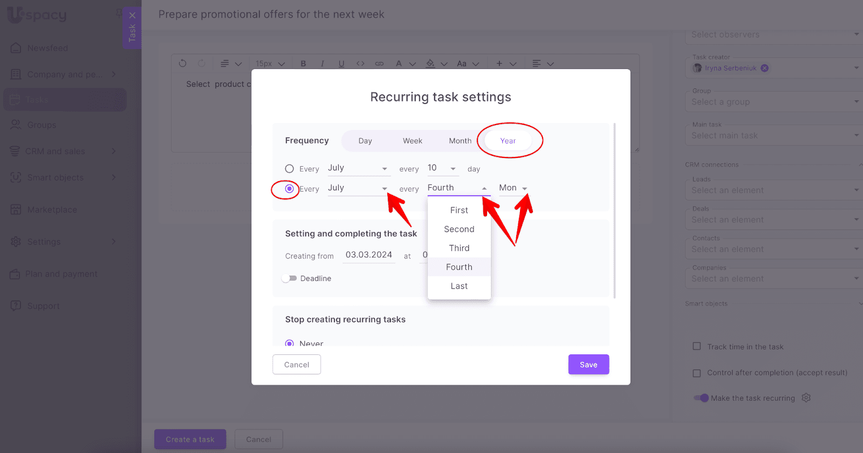This screenshot has width=863, height=453.
Task: Click the modal's vertical scrollbar
Action: click(x=614, y=210)
